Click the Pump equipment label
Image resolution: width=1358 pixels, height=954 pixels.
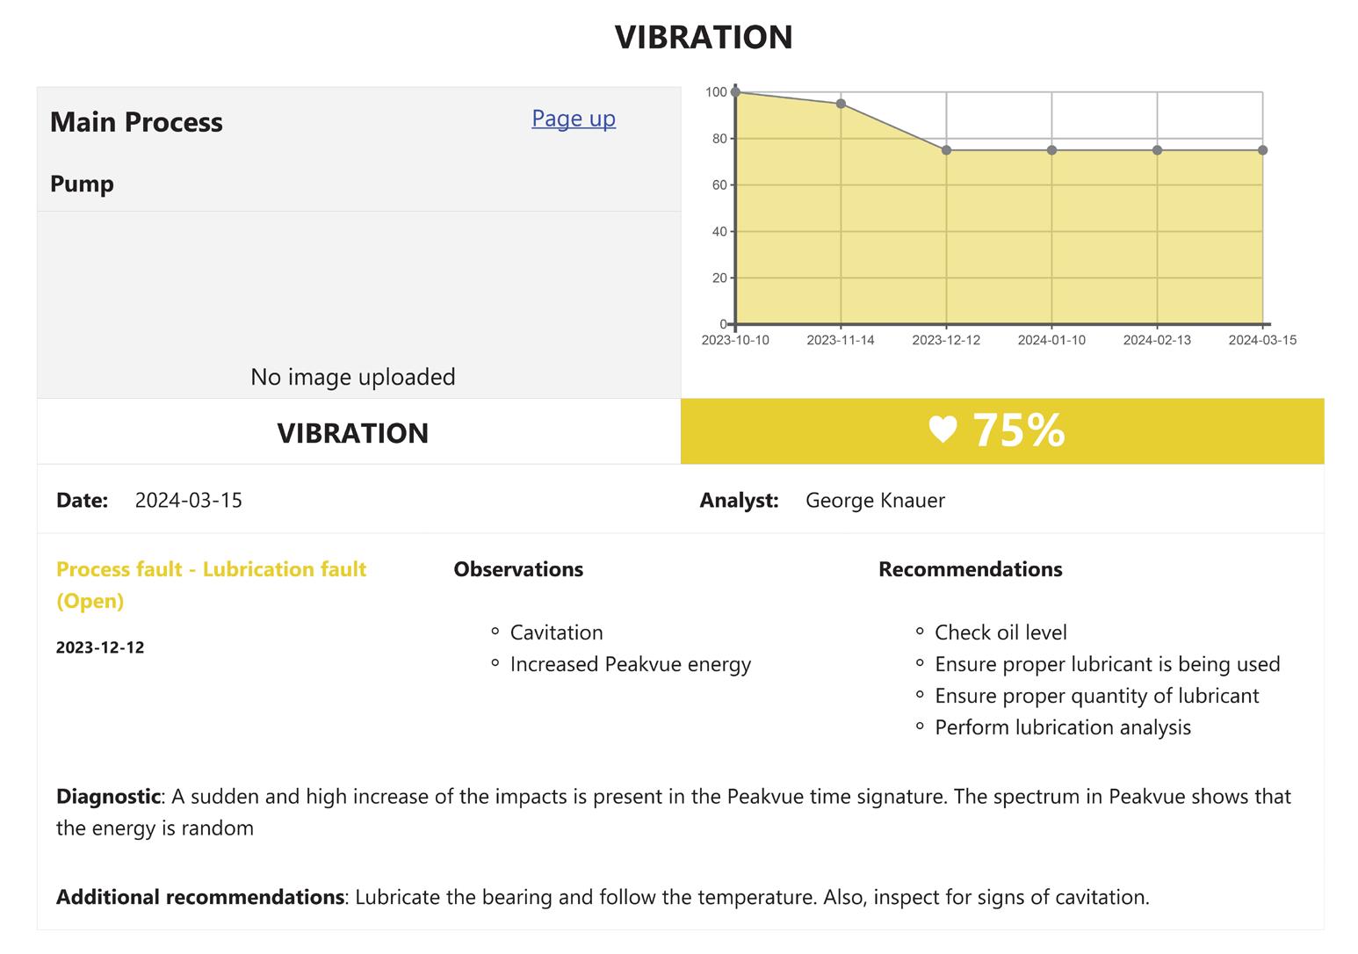click(82, 184)
